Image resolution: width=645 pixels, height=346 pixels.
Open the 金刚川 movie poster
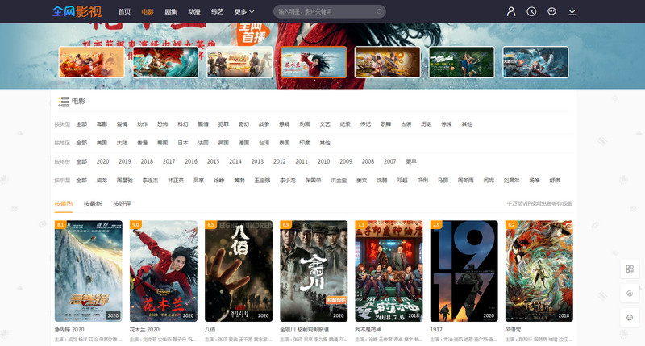(314, 271)
